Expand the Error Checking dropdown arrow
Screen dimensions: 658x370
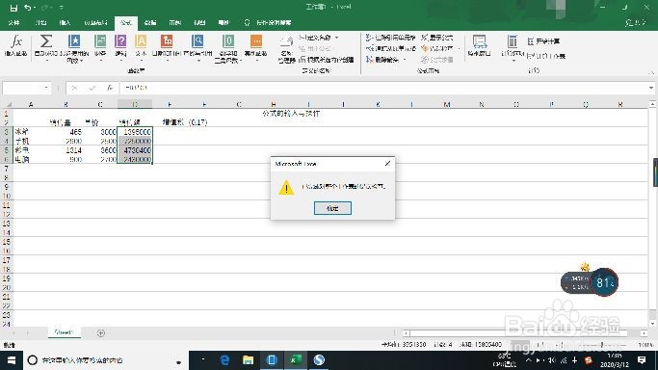459,49
